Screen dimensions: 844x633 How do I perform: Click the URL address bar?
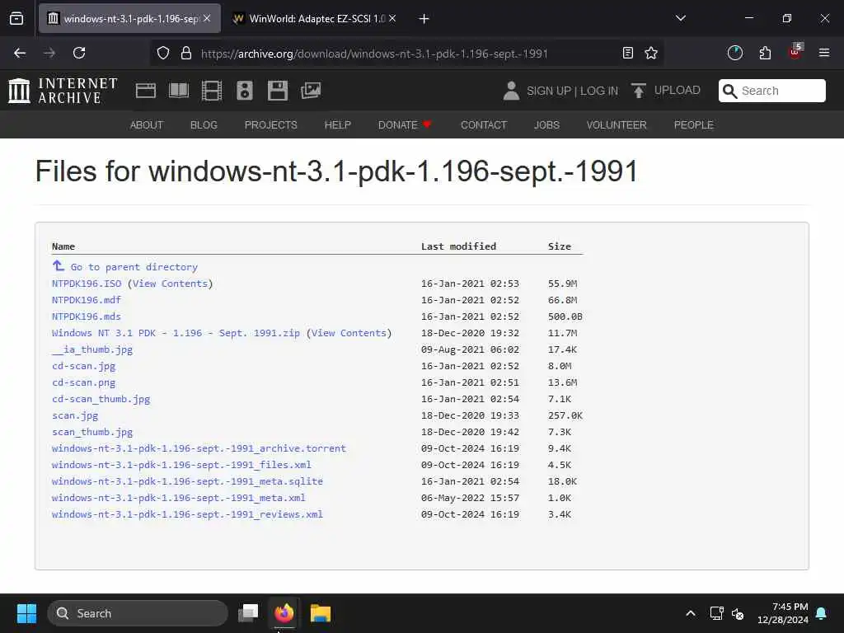tap(406, 54)
